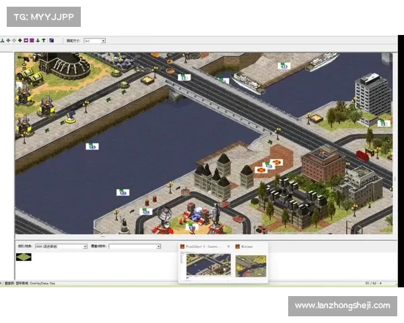
Task: Close the FinalAlert 2 preview window
Action: tap(228, 246)
